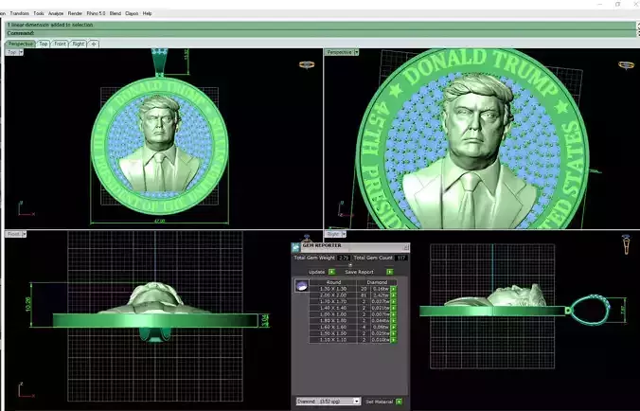Close the Gem Reporter panel

point(406,247)
